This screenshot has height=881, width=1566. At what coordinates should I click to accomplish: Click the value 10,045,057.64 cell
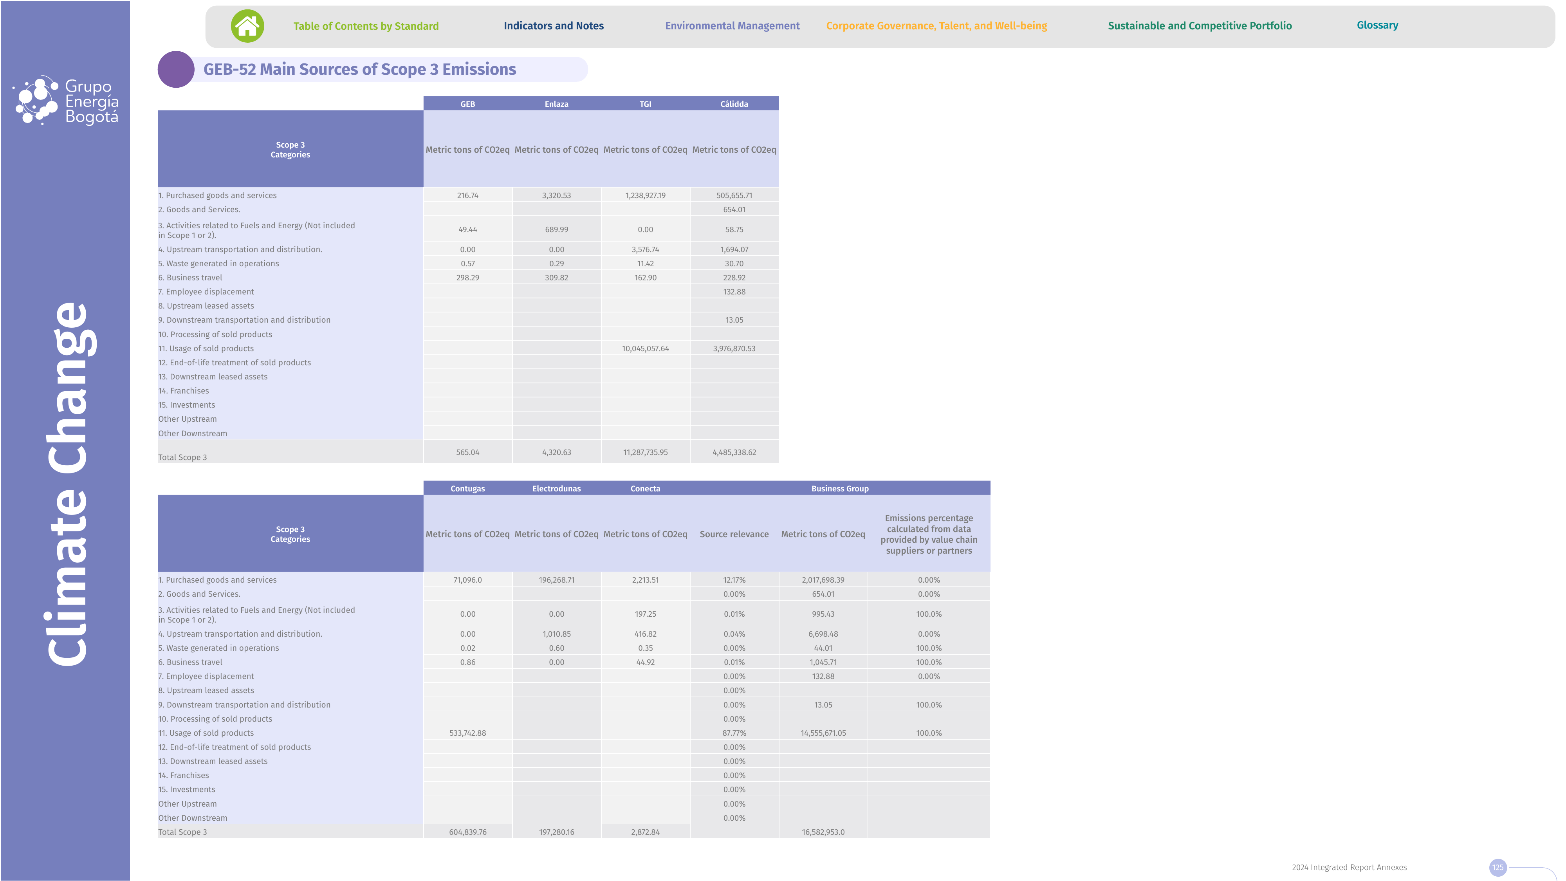pos(645,349)
